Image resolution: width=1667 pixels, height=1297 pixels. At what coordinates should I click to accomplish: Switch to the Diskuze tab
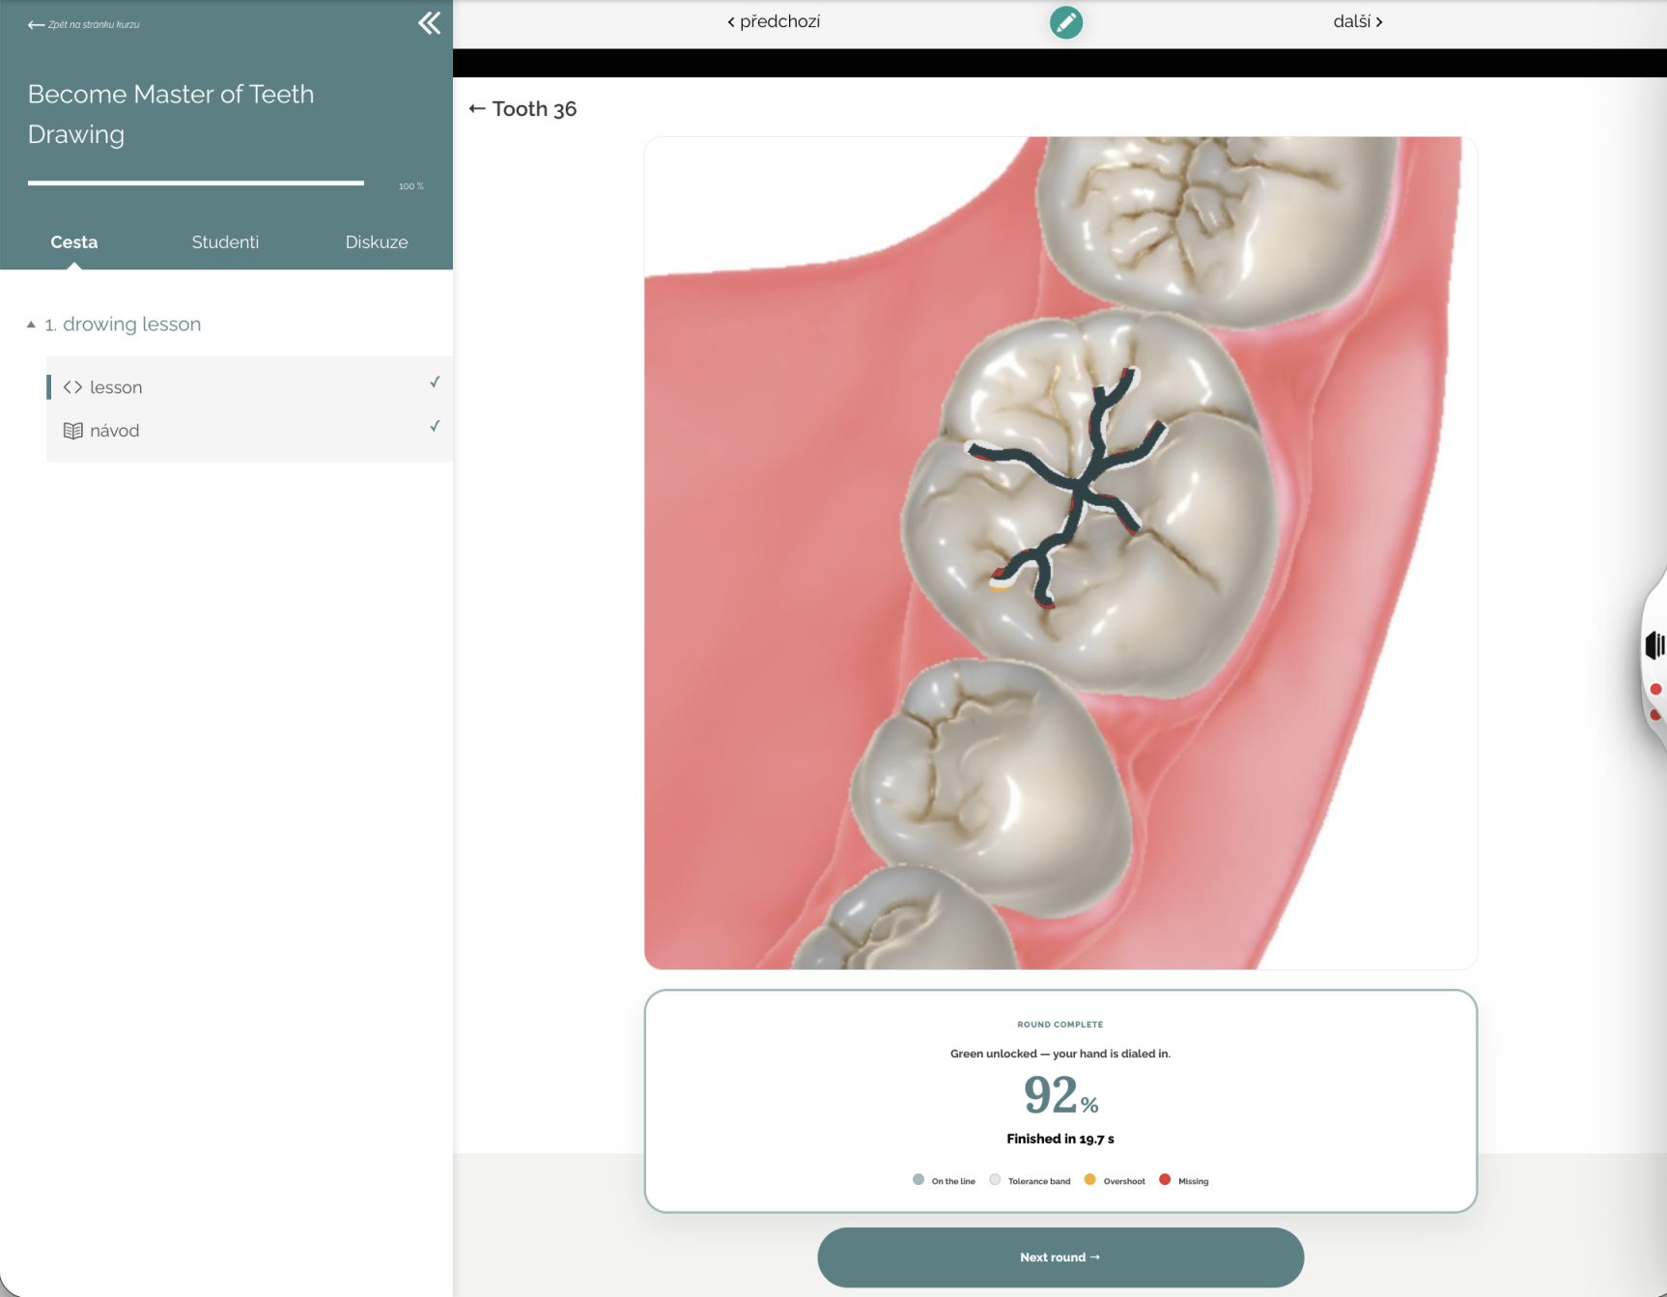click(x=377, y=242)
